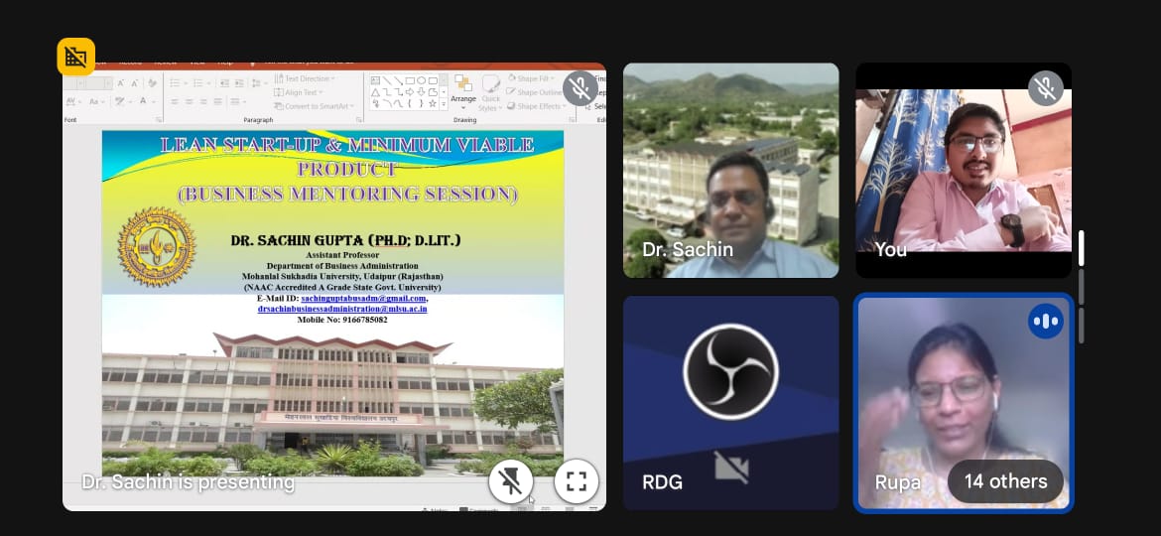Screen dimensions: 1161x536
Task: Select the Arrow line shape in gallery
Action: [x=398, y=80]
